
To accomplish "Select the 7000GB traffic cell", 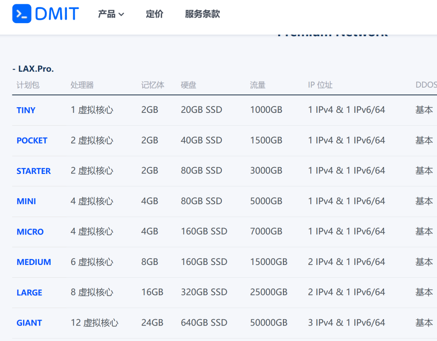I will (x=266, y=231).
